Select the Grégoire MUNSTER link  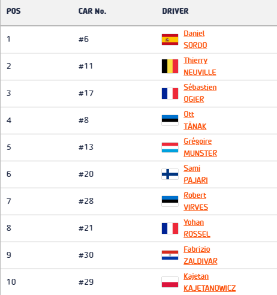click(x=200, y=147)
